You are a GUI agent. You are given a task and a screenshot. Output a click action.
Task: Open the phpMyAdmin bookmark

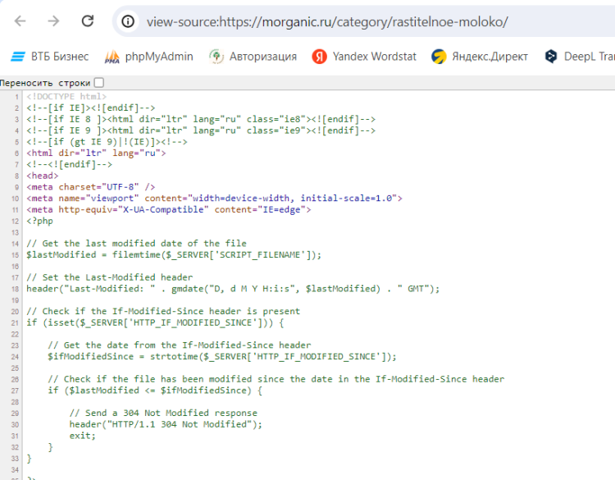pos(149,57)
